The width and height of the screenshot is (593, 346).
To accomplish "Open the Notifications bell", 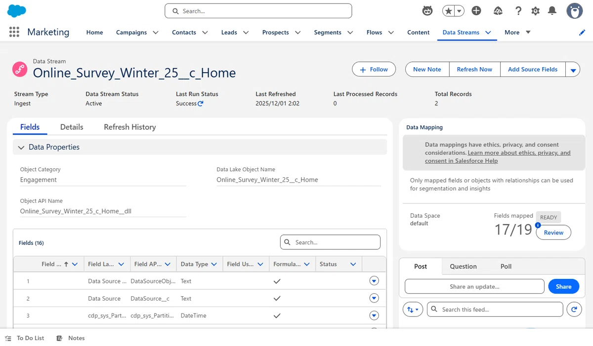I will click(552, 11).
